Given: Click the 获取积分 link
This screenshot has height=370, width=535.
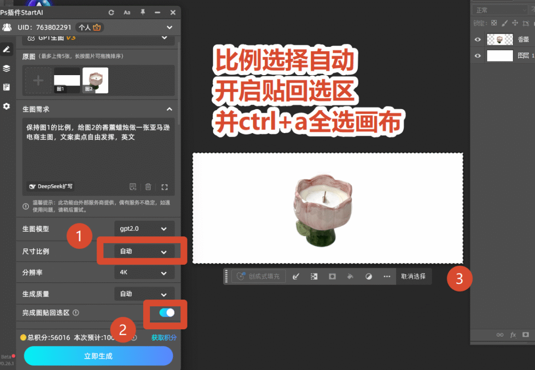Looking at the screenshot, I should (164, 337).
